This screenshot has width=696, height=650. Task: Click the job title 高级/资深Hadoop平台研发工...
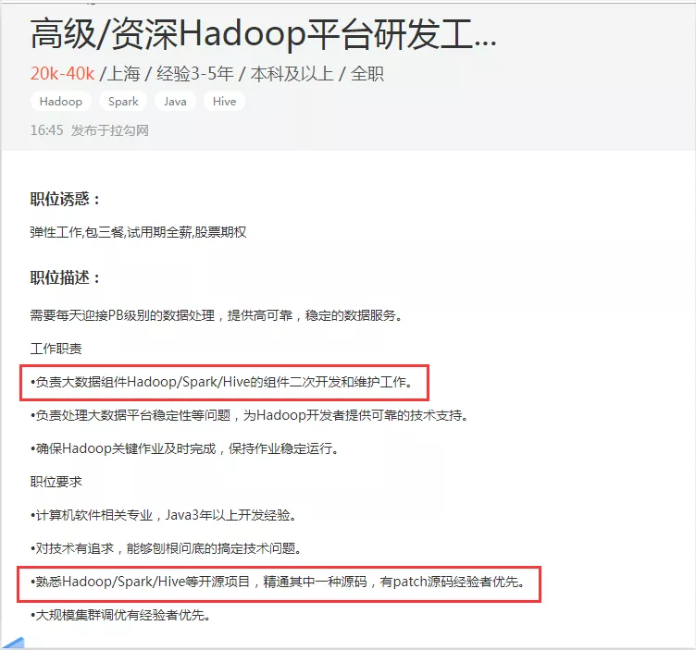[x=263, y=34]
